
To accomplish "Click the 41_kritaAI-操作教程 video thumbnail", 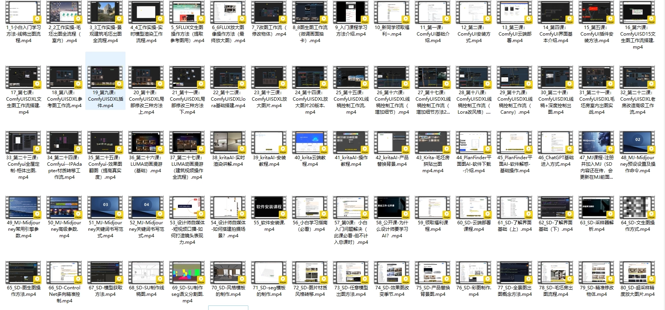I will coord(351,143).
